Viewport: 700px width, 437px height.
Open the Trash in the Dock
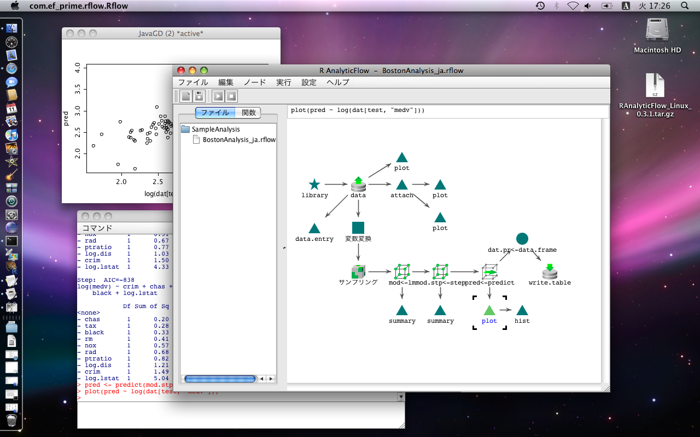[x=11, y=421]
